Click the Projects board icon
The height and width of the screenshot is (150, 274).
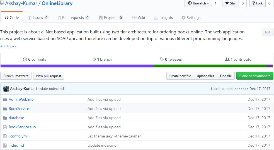[x=101, y=18]
